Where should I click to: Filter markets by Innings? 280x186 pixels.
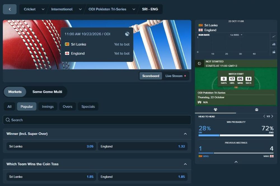point(48,106)
